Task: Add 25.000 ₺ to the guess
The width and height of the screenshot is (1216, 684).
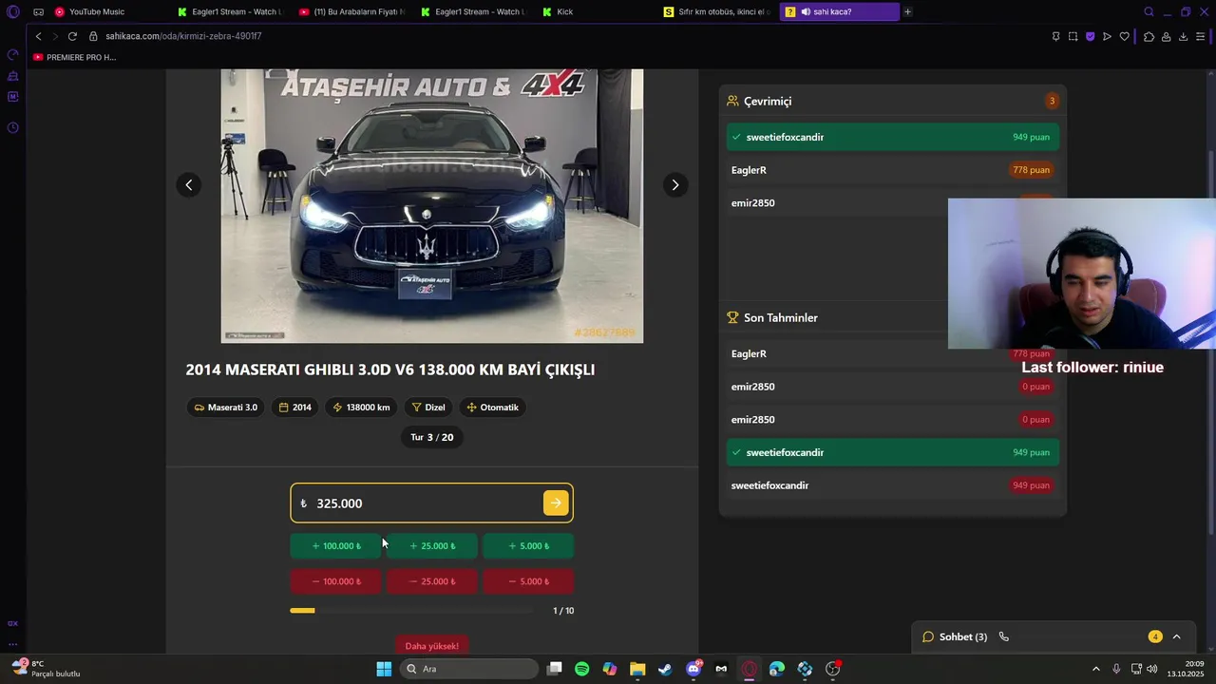Action: click(x=432, y=546)
